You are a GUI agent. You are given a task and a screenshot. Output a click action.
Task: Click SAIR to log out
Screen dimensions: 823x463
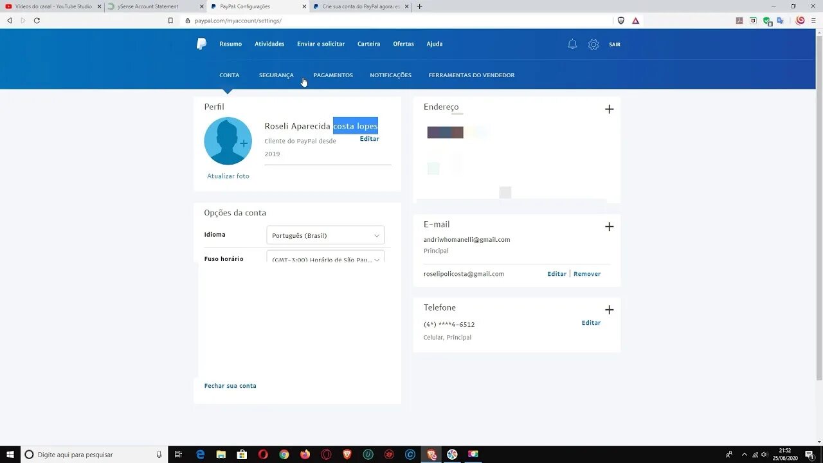(x=615, y=44)
